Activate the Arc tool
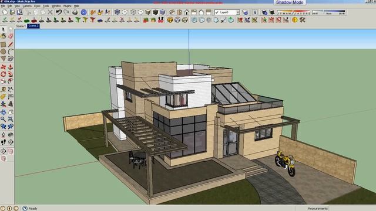Image resolution: width=376 pixels, height=211 pixels. [11, 52]
